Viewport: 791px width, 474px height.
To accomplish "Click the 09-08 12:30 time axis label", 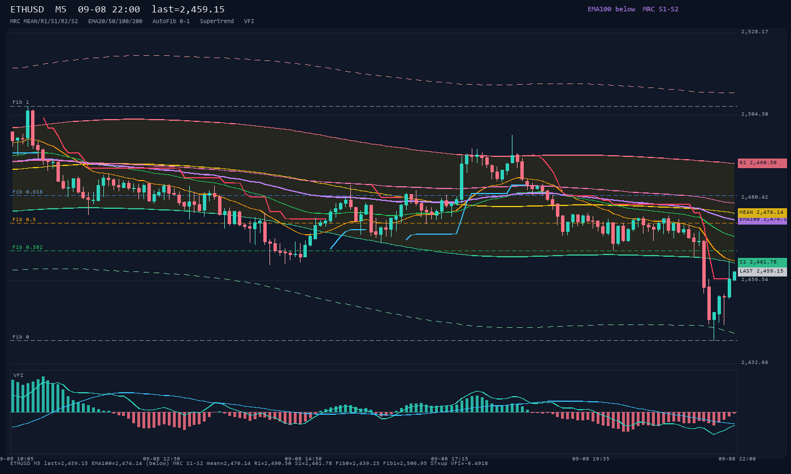I will (162, 459).
